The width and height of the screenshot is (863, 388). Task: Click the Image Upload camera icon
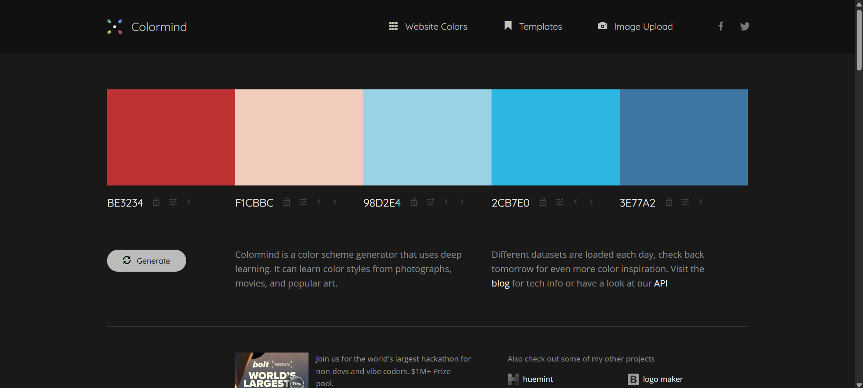603,26
